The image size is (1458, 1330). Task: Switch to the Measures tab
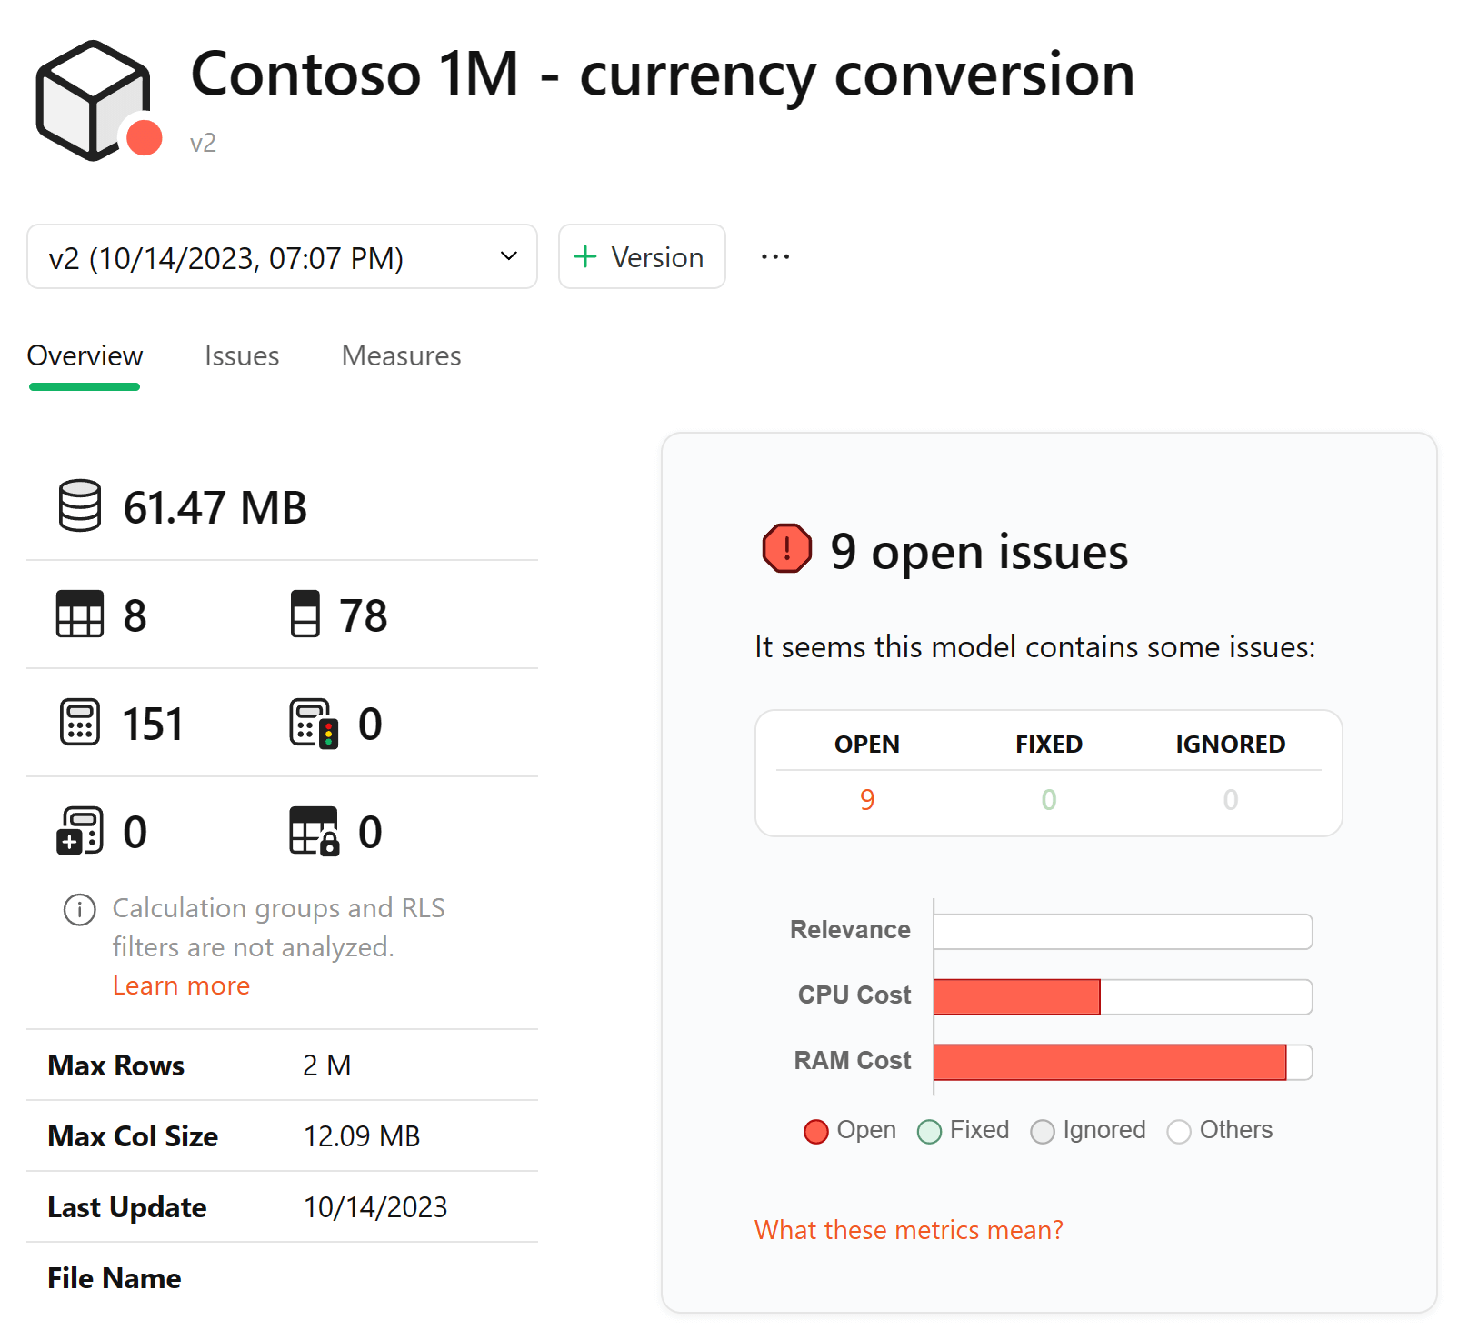pos(401,355)
